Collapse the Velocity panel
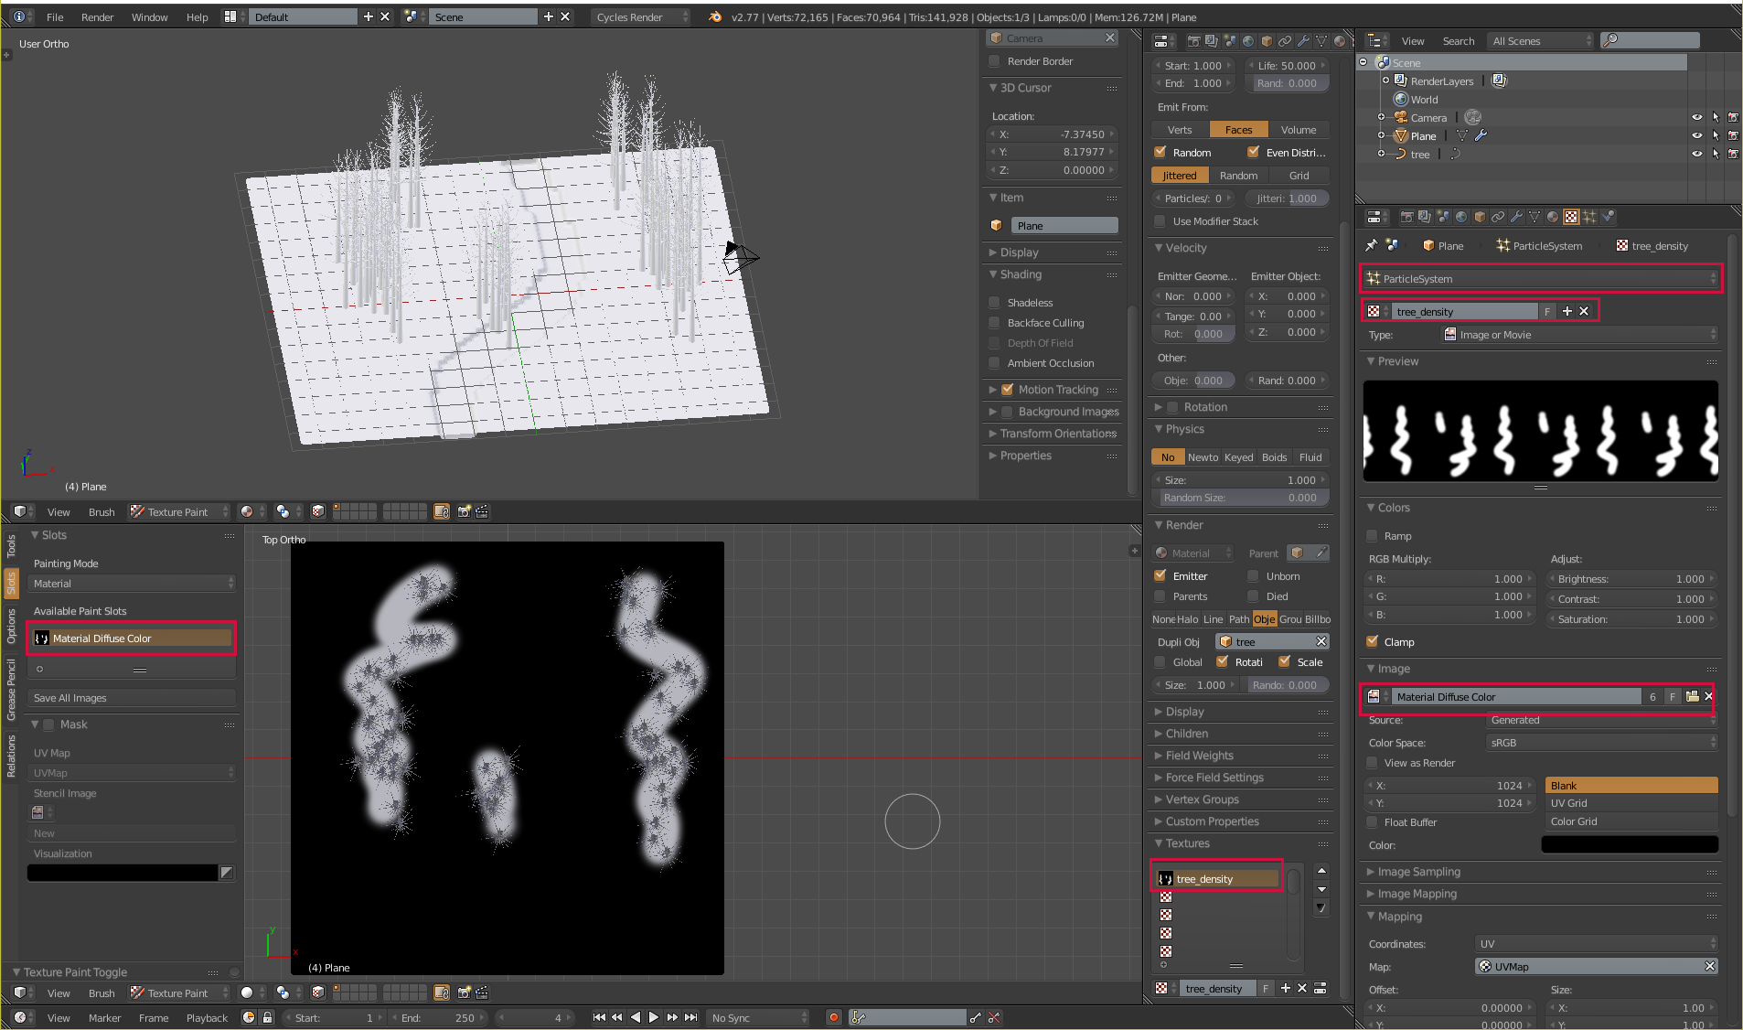 click(x=1185, y=247)
